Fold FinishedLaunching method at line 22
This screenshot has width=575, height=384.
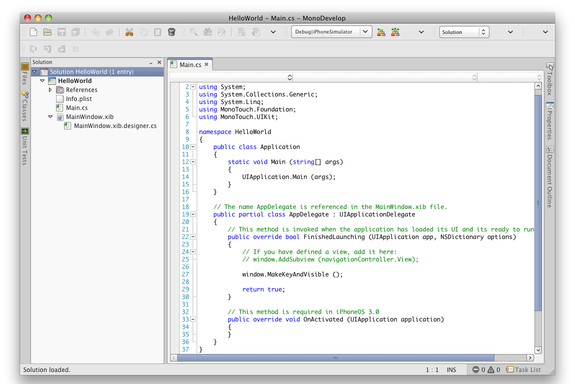point(193,237)
